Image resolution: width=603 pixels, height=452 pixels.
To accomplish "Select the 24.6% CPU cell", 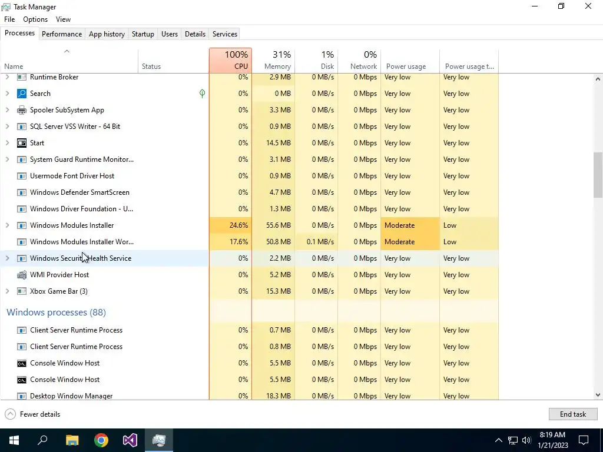I will tap(231, 225).
